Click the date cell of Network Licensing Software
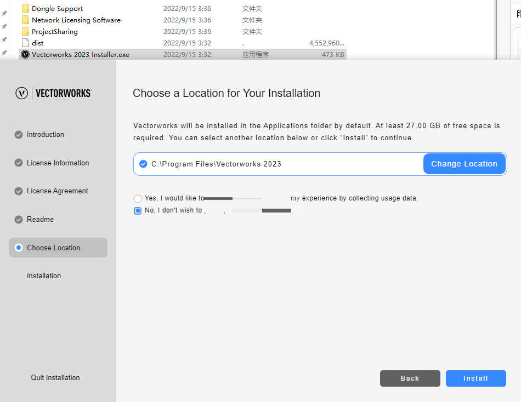The width and height of the screenshot is (521, 402). coord(187,20)
